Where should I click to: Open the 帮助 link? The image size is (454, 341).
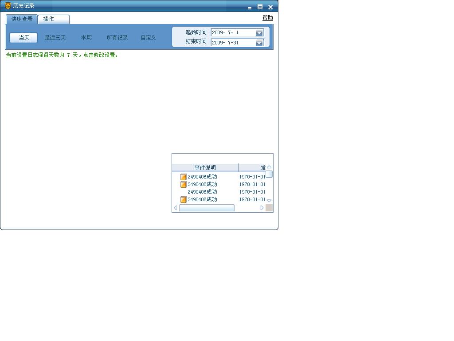coord(267,18)
